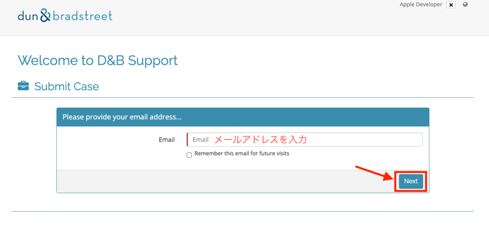
Task: Click the 'Please provide your email address' header
Action: (122, 117)
